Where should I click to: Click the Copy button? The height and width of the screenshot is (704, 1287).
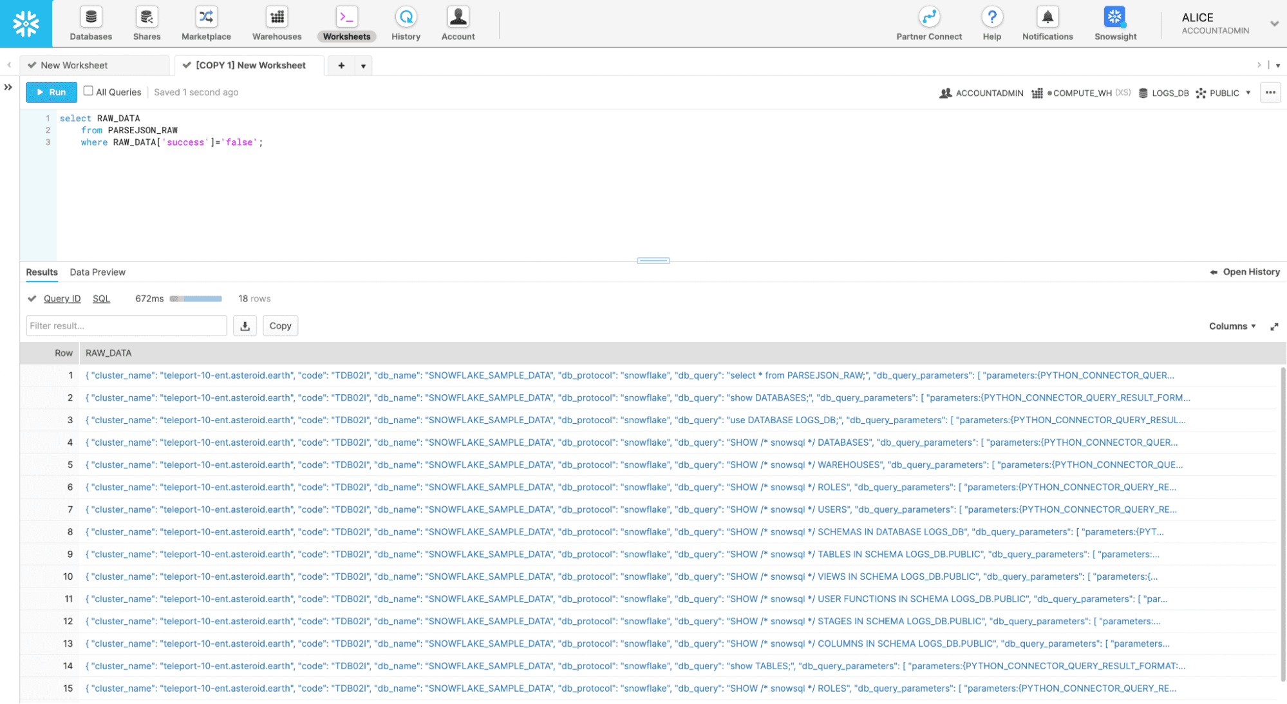pyautogui.click(x=279, y=325)
